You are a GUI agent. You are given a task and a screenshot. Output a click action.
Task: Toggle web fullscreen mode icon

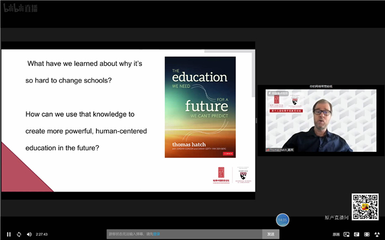click(x=367, y=235)
